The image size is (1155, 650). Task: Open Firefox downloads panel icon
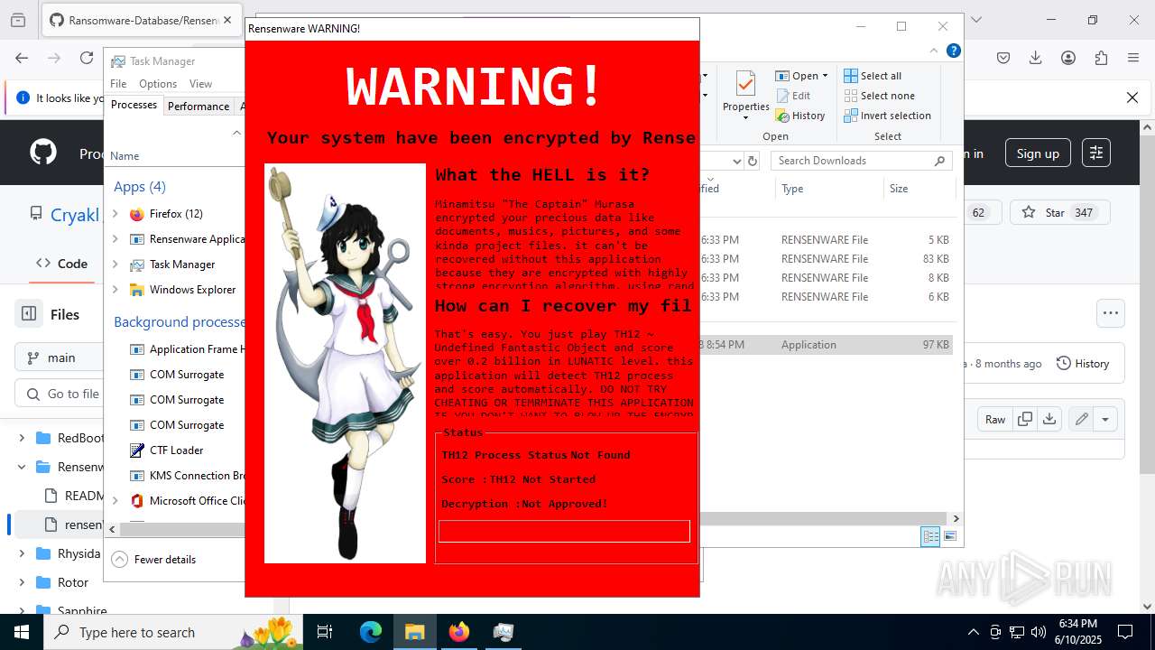click(1036, 58)
